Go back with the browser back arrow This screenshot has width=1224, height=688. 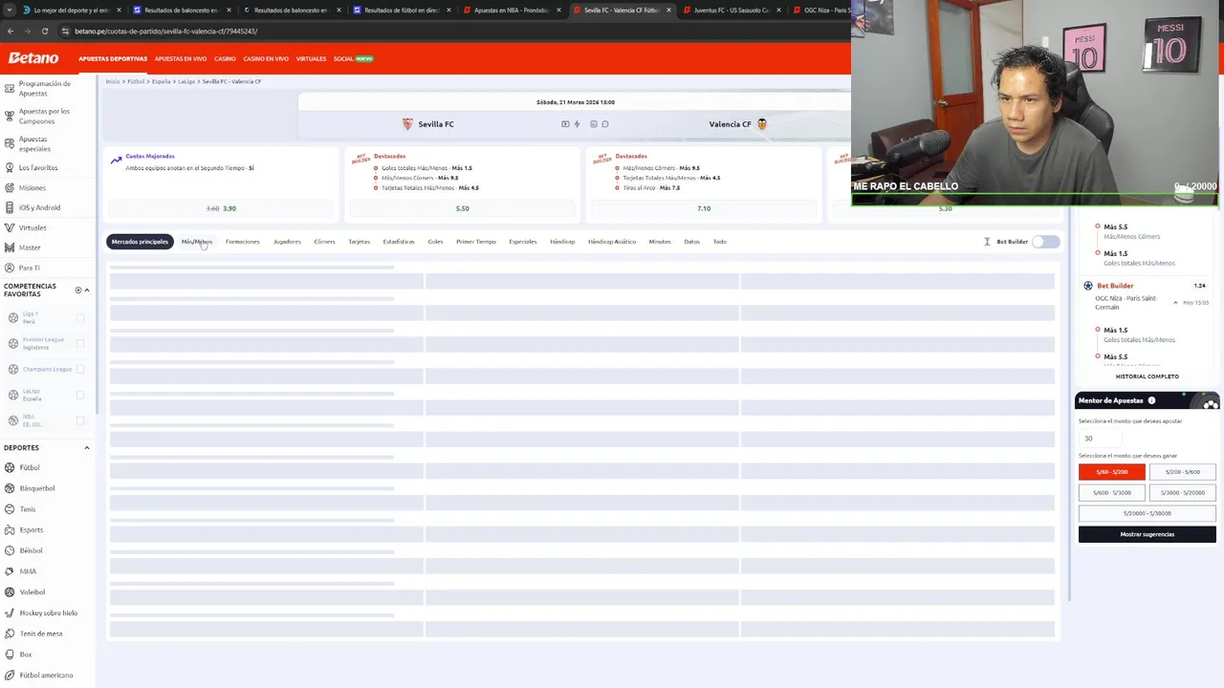[10, 31]
